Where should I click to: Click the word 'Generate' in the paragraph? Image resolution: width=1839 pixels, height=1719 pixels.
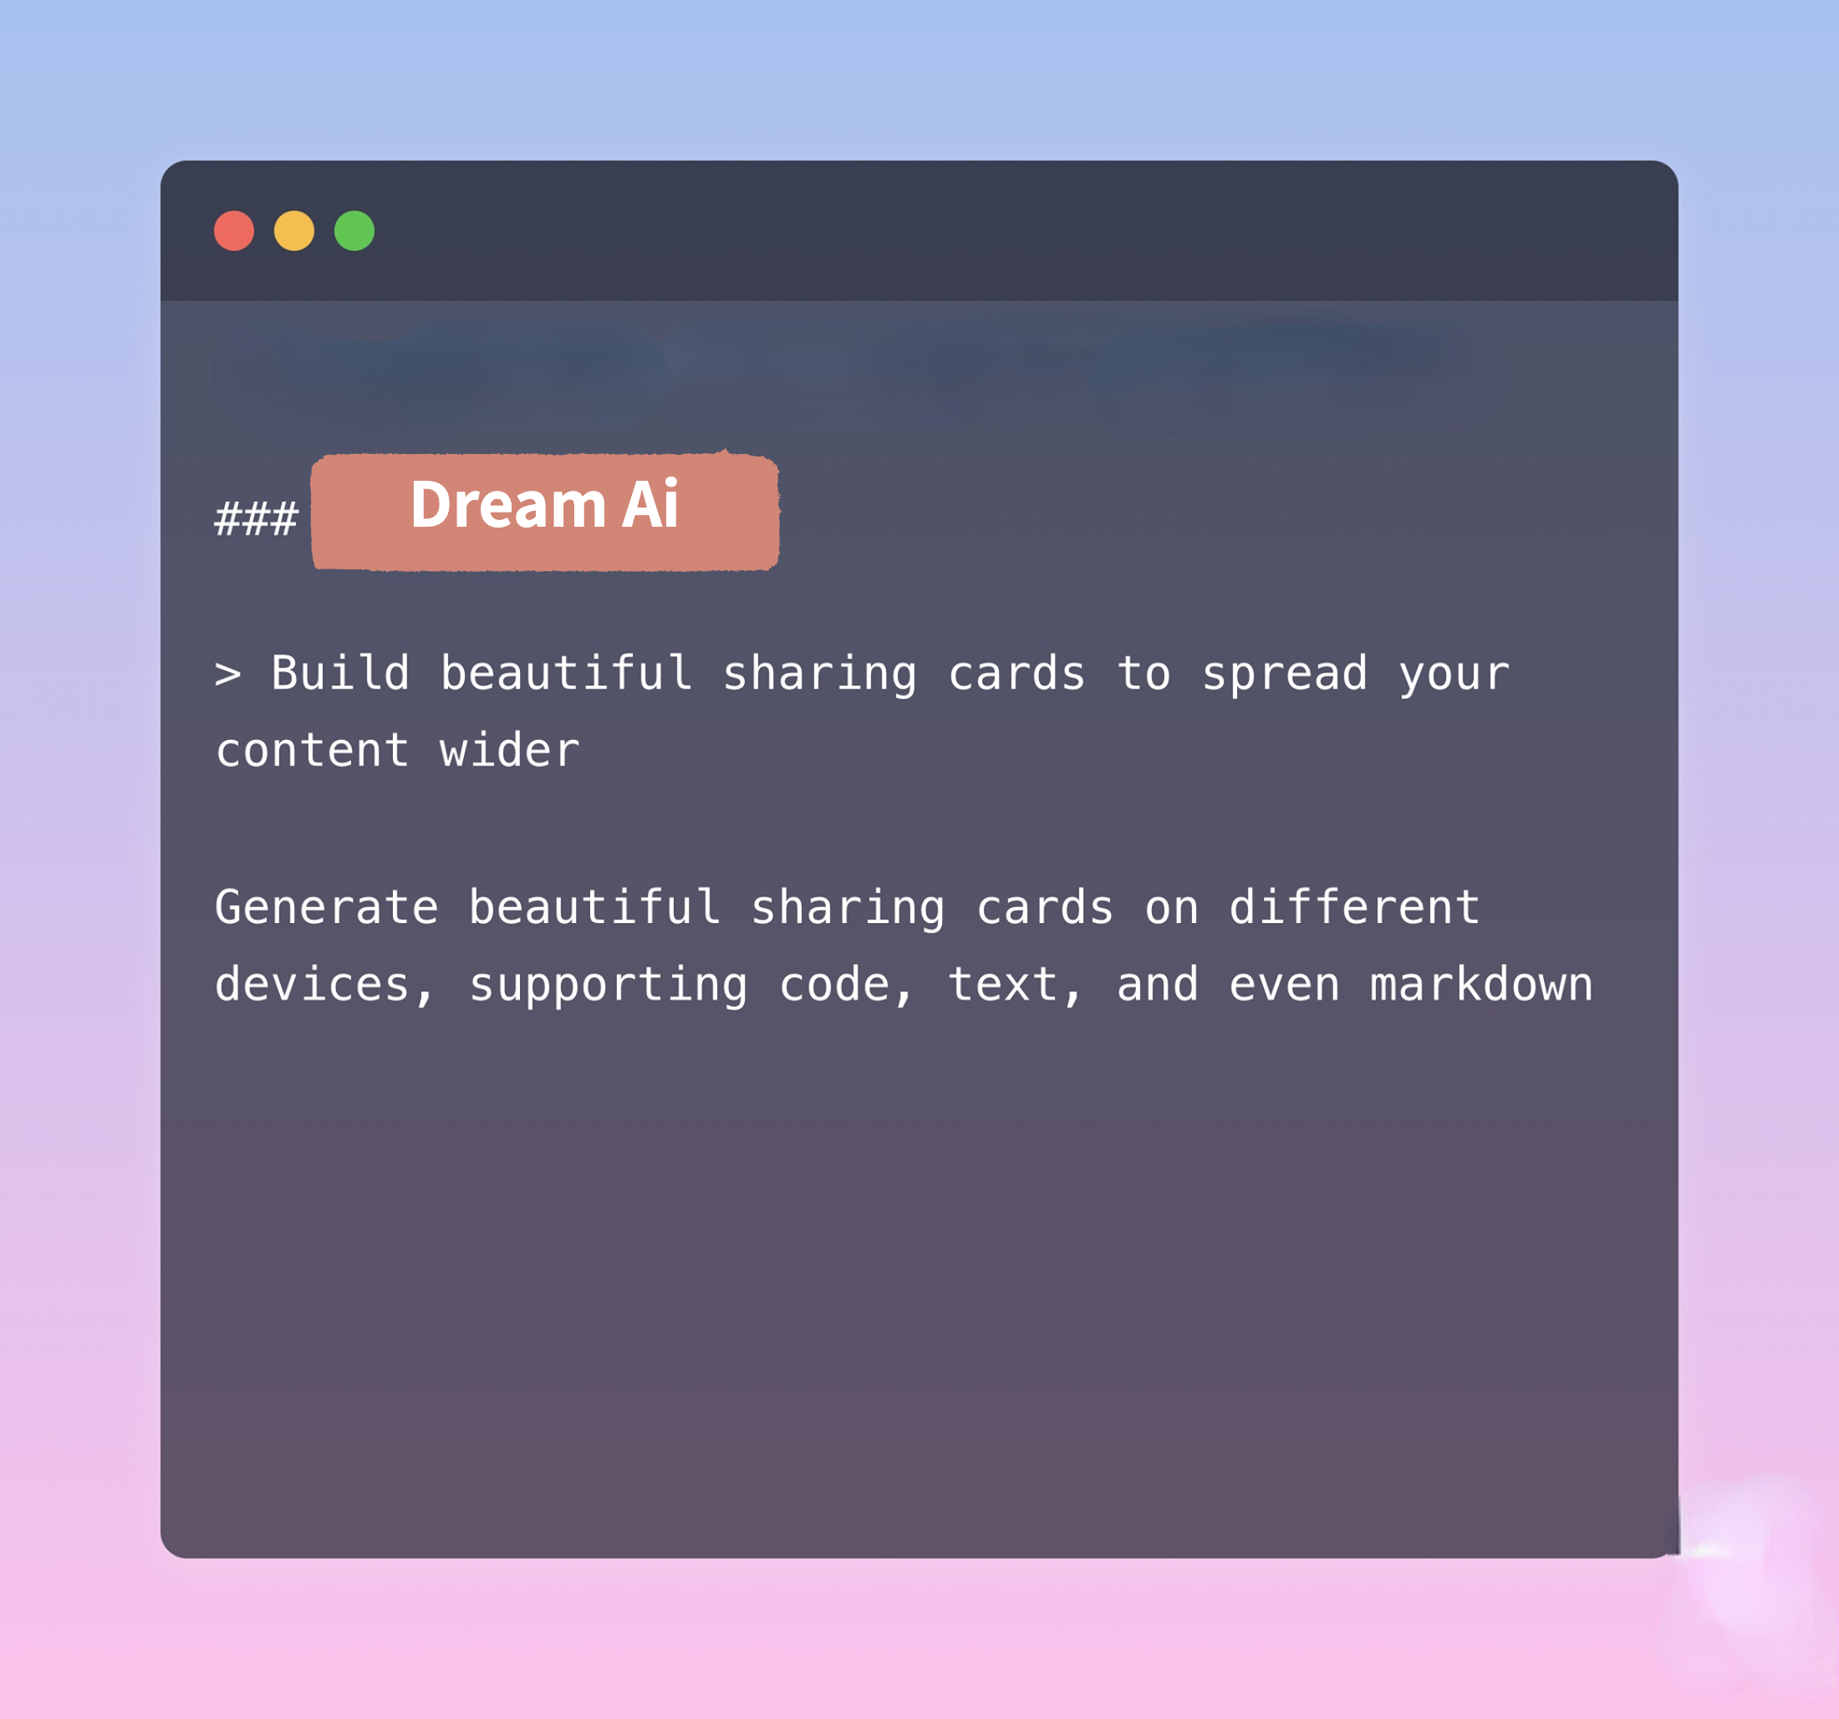[x=327, y=906]
